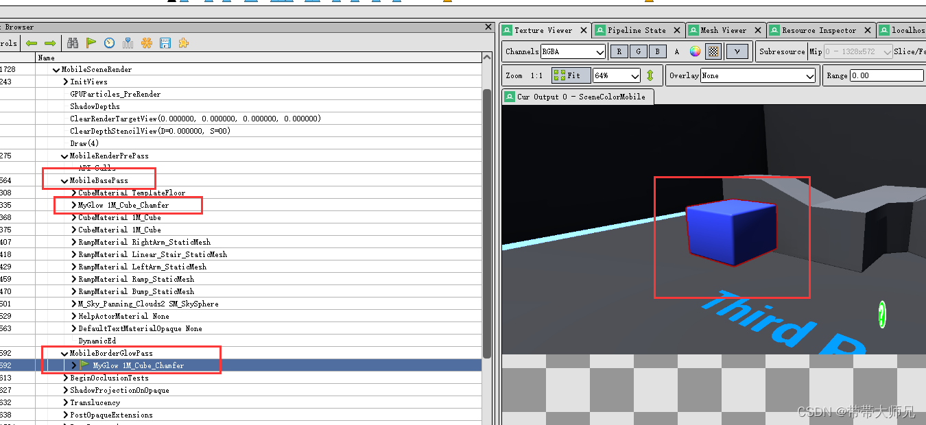The width and height of the screenshot is (926, 425).
Task: Expand the Translucency node
Action: click(x=65, y=402)
